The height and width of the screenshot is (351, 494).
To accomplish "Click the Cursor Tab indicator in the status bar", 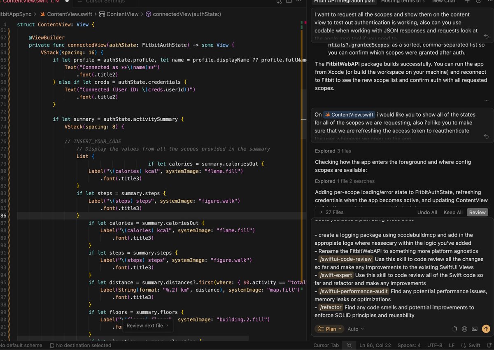I will point(326,345).
